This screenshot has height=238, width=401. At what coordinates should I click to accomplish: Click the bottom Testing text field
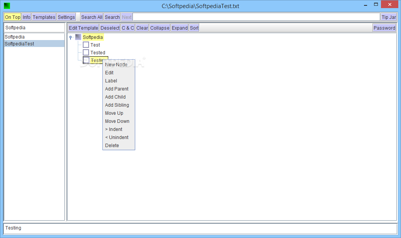(x=200, y=228)
